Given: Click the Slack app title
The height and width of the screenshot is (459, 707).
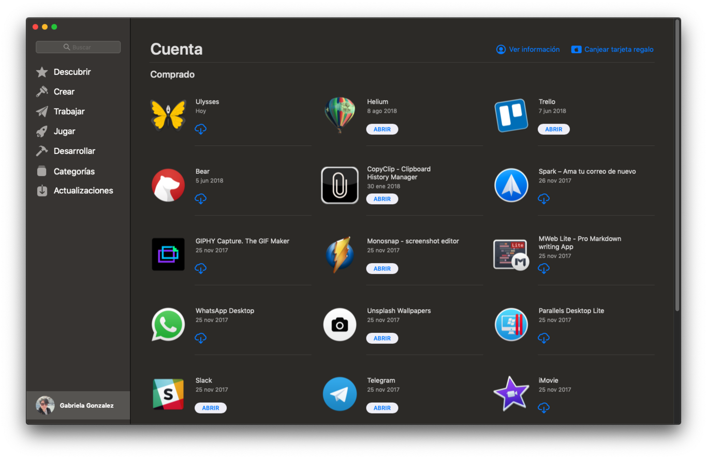Looking at the screenshot, I should (x=204, y=380).
